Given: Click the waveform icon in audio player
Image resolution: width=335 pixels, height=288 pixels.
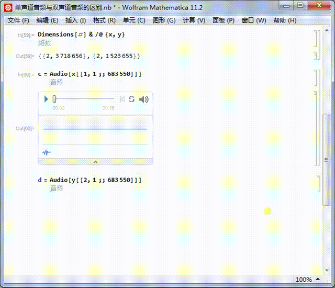Looking at the screenshot, I should click(47, 152).
